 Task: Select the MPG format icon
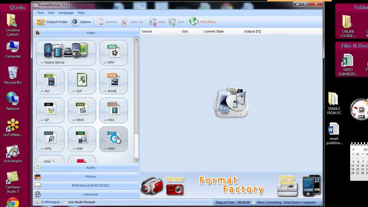click(x=50, y=139)
